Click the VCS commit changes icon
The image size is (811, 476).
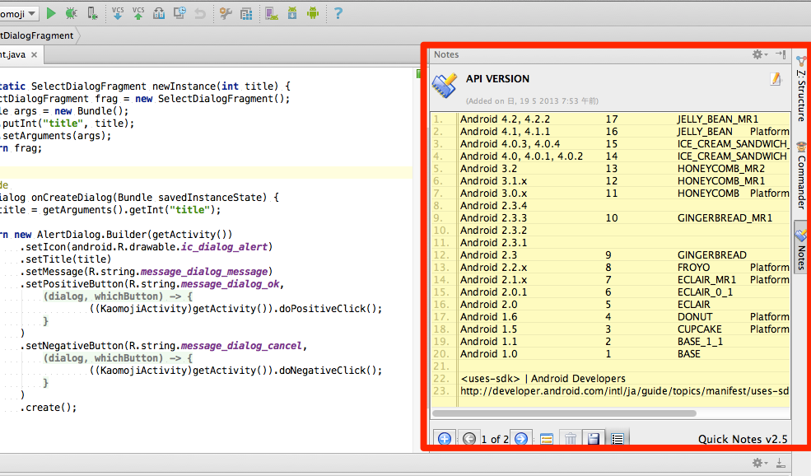pos(137,13)
